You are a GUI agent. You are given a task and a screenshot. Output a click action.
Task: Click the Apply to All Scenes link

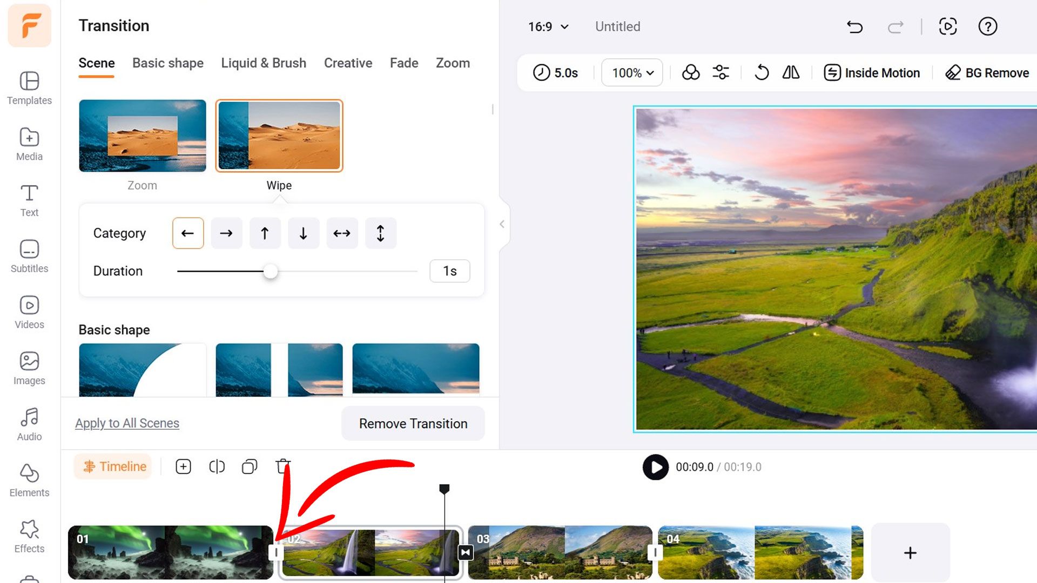coord(127,423)
